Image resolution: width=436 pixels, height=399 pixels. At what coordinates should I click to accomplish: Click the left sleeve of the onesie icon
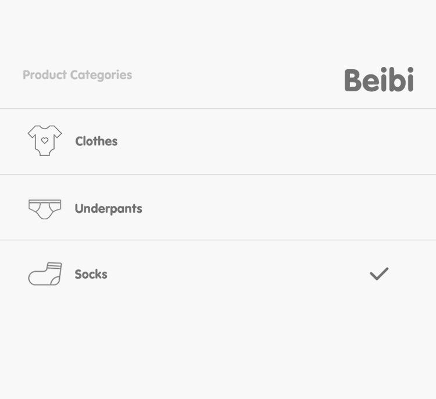[x=31, y=134]
